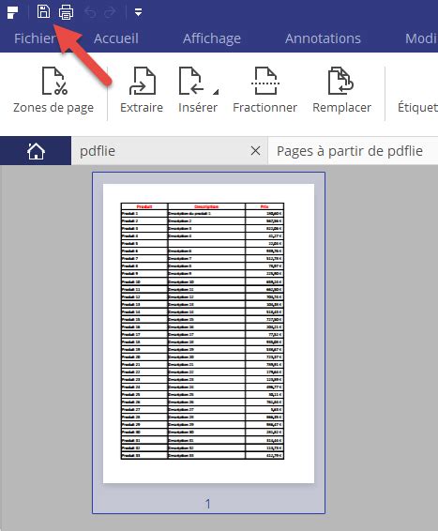Click the Fractionner document tool
Viewport: 438px width, 531px height.
[x=265, y=90]
